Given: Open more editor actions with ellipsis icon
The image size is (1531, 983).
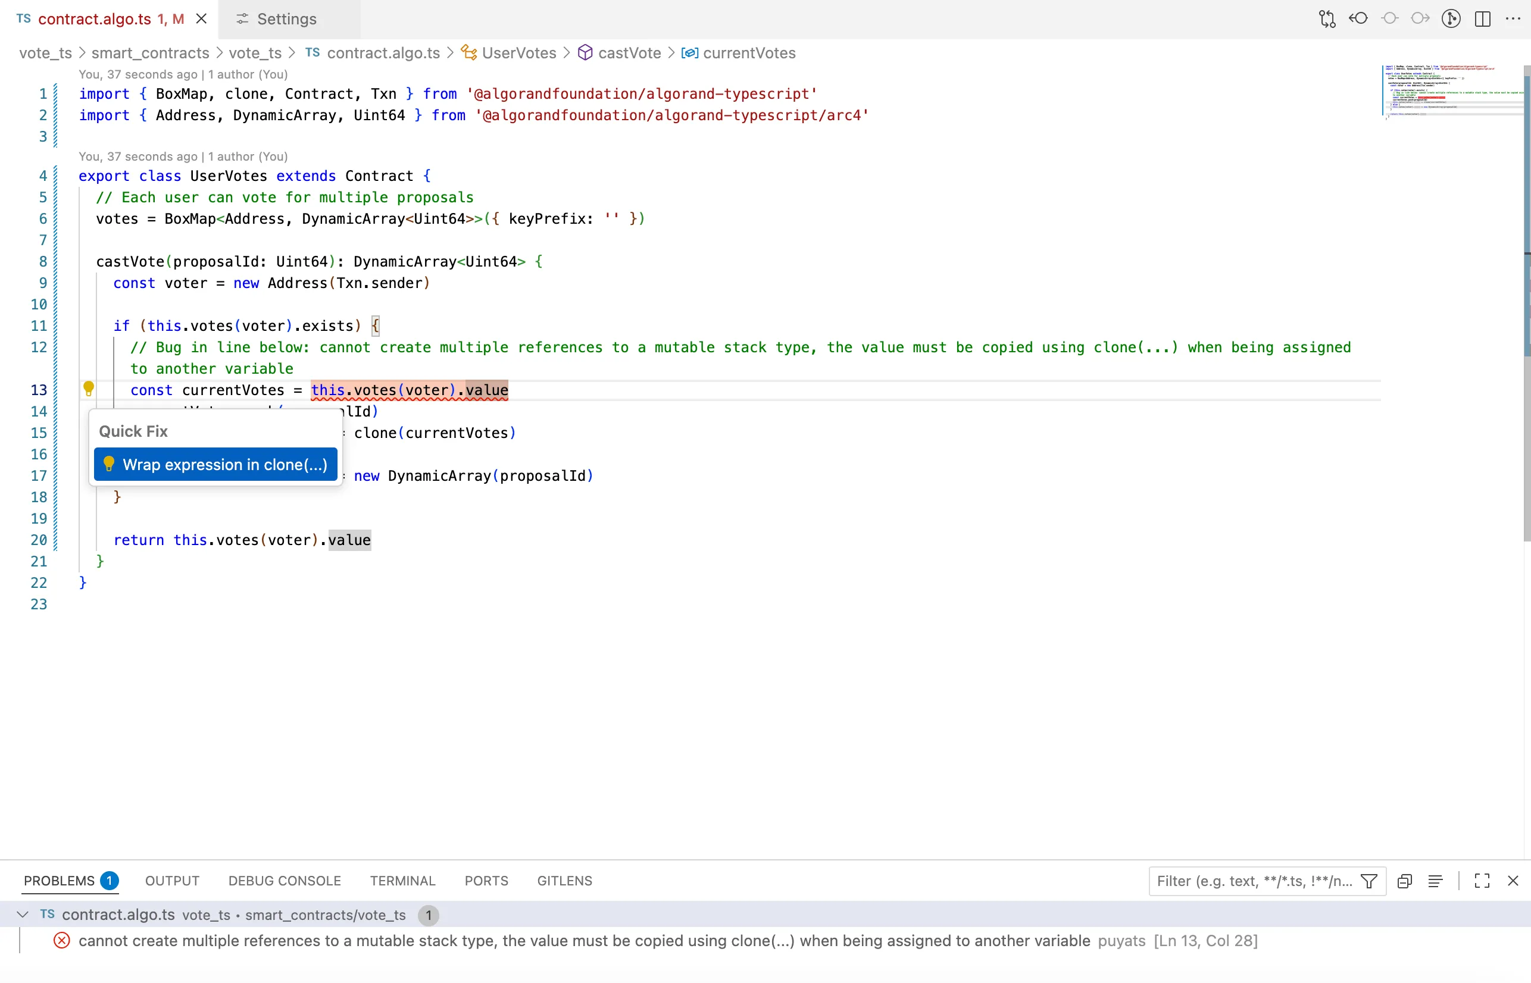Looking at the screenshot, I should point(1514,19).
